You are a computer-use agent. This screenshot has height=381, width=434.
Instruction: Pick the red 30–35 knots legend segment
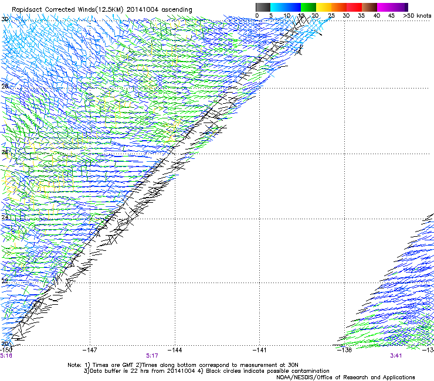point(354,7)
